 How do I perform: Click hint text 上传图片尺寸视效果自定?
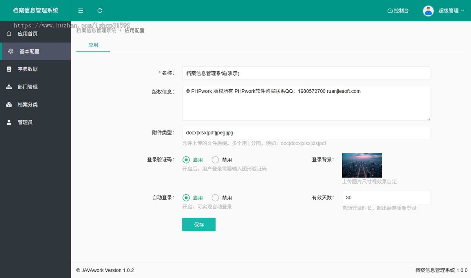369,182
